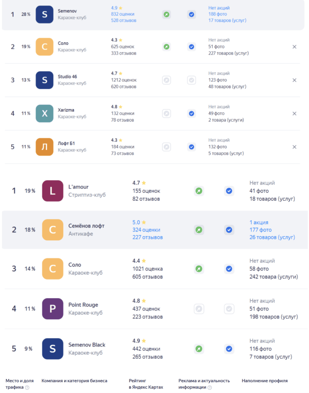Remove Лофт Б1 from the list
Image resolution: width=309 pixels, height=393 pixels.
[x=294, y=147]
